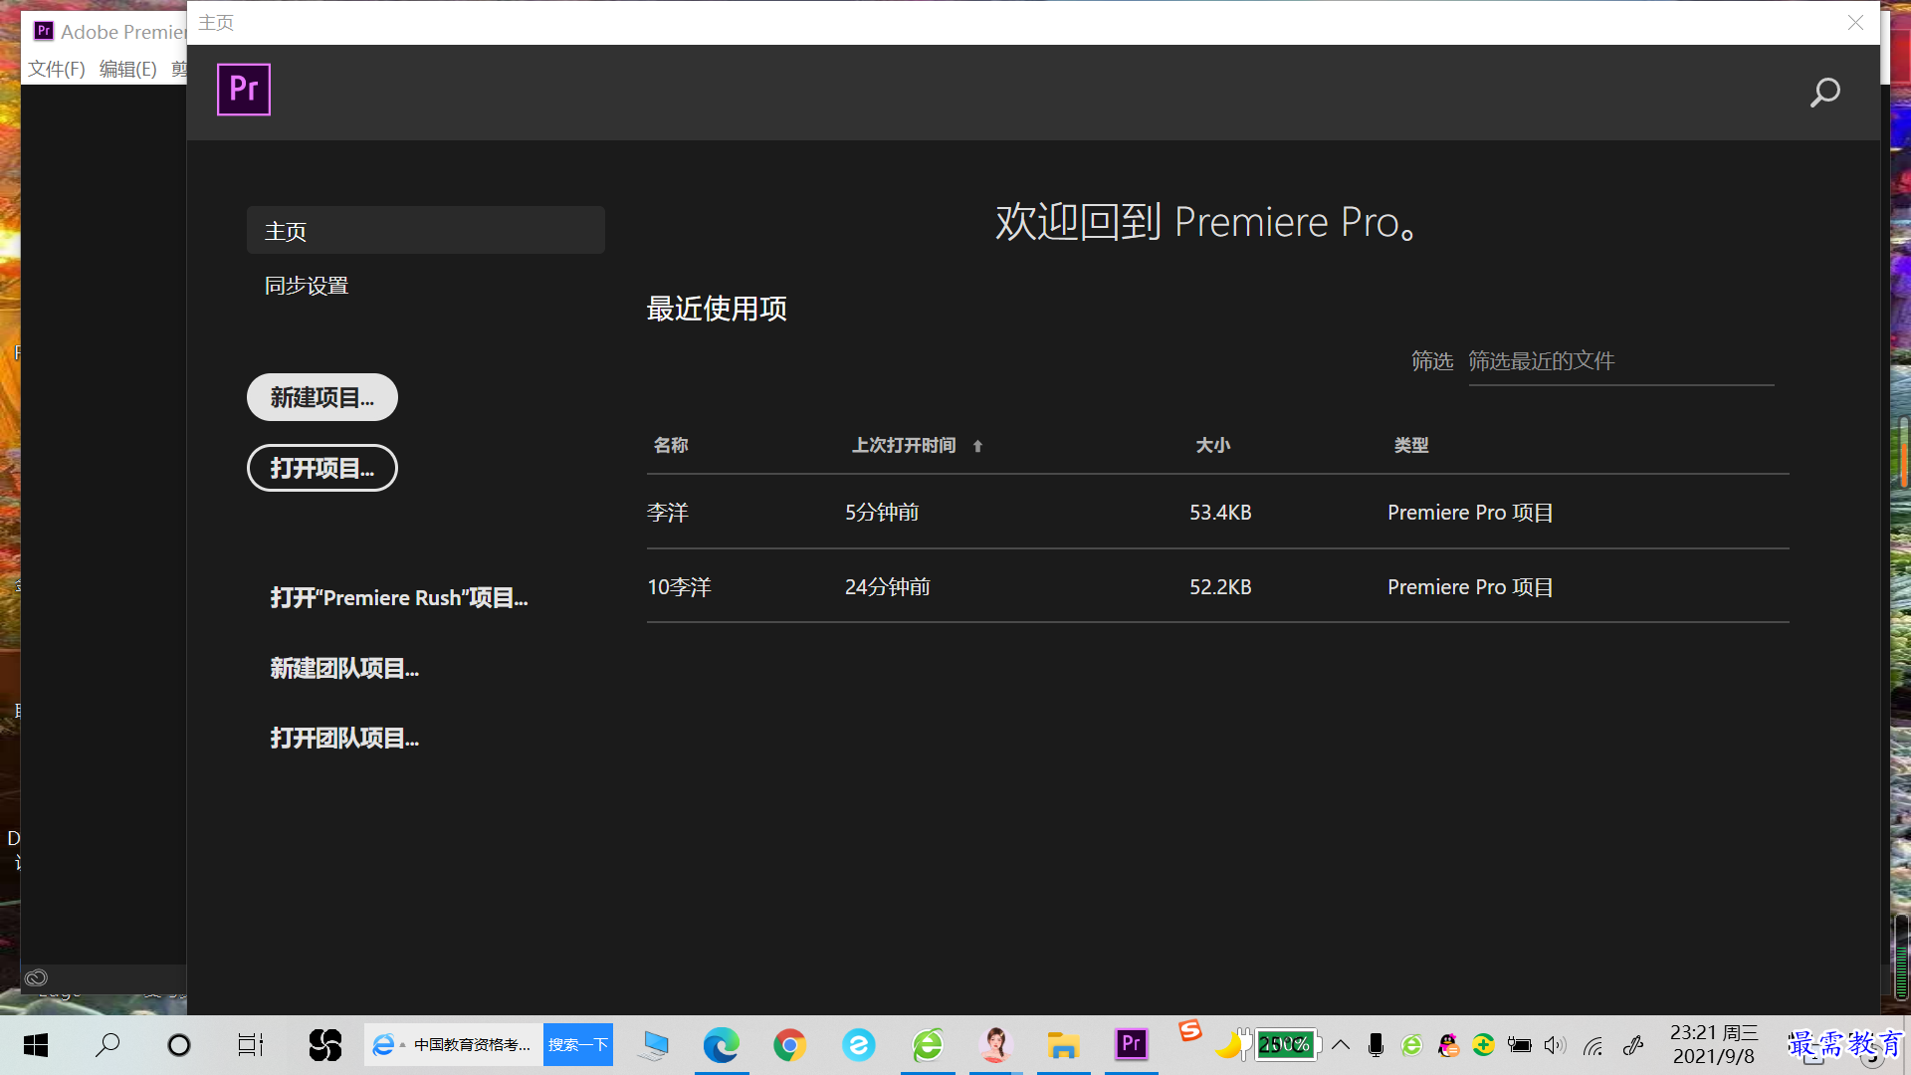Launch Microsoft Edge from taskbar

tap(722, 1045)
